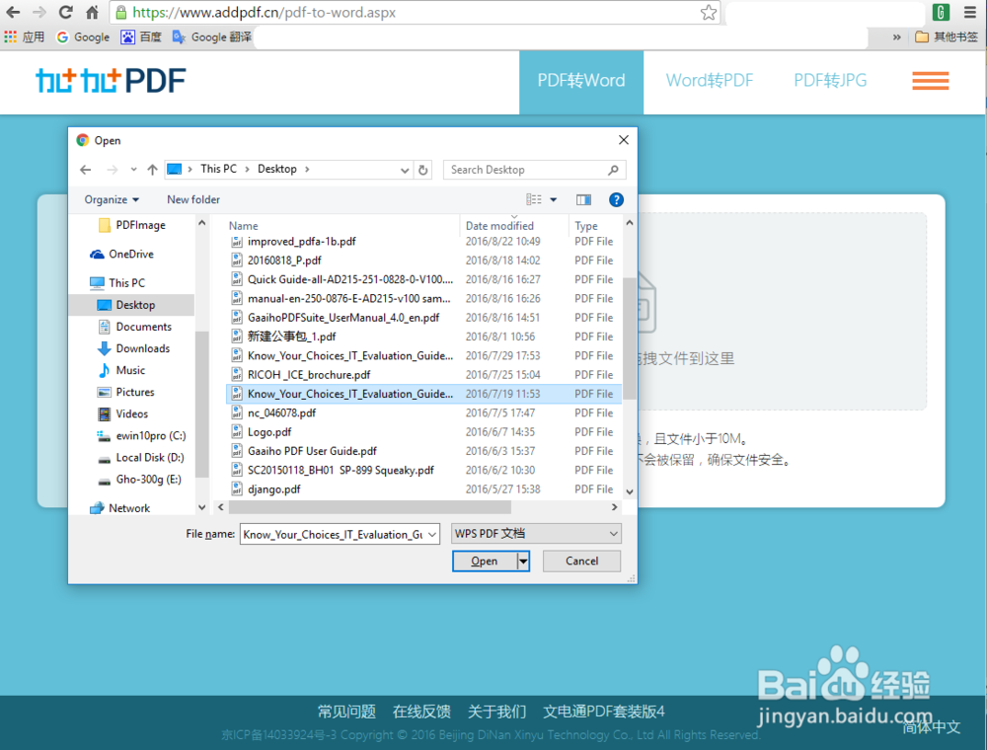Click the 在线反馈 footer link
The height and width of the screenshot is (750, 987).
tap(421, 711)
